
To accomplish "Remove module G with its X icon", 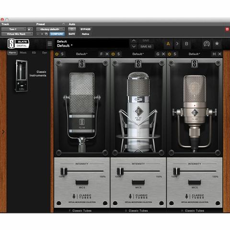I will [x=163, y=54].
